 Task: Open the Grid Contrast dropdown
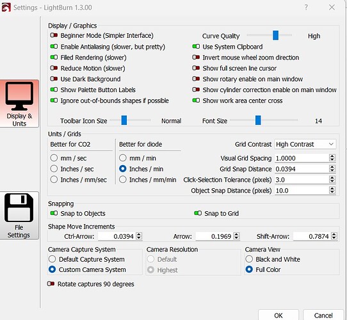[305, 144]
